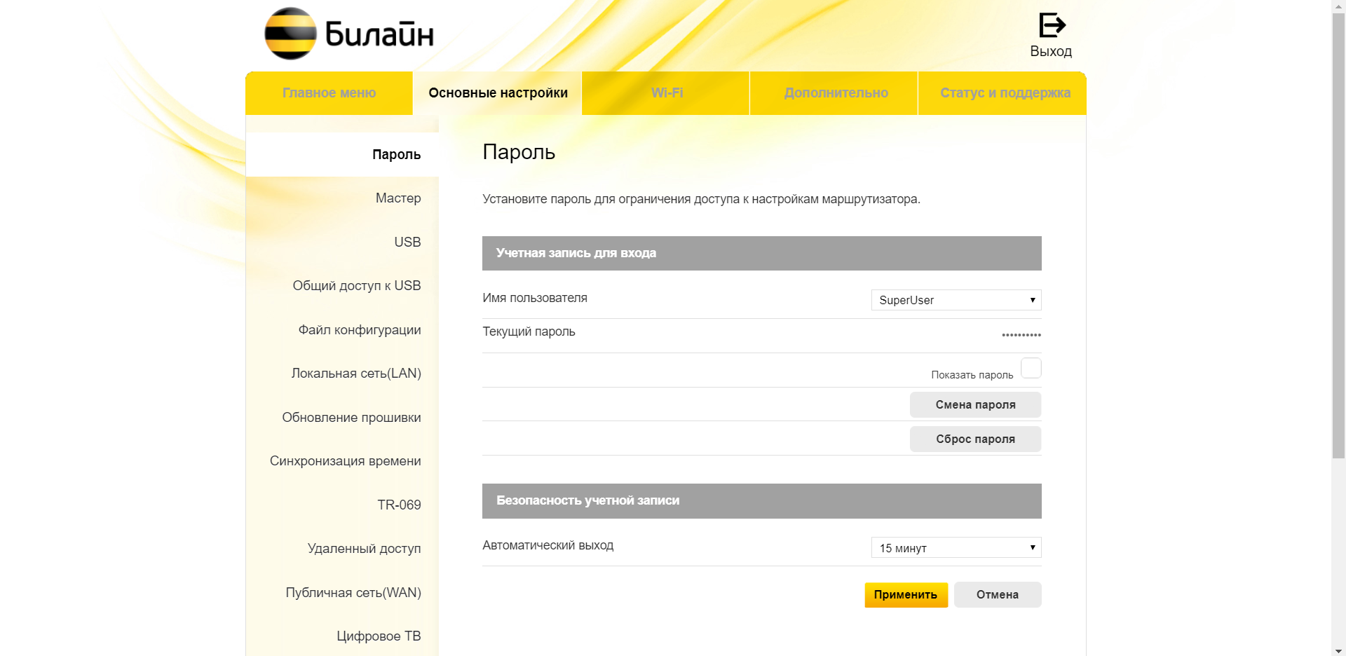
Task: Switch to the Wi-Fi tab
Action: coord(667,93)
